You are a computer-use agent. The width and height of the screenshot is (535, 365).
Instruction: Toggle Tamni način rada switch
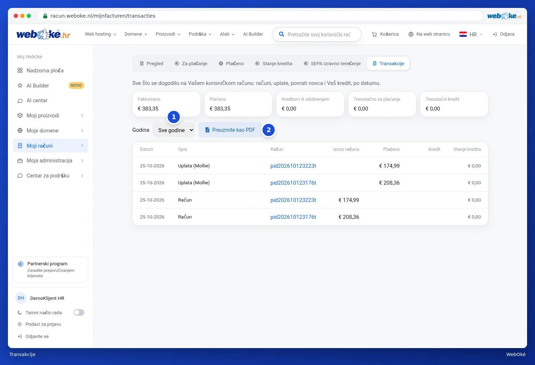coord(79,312)
